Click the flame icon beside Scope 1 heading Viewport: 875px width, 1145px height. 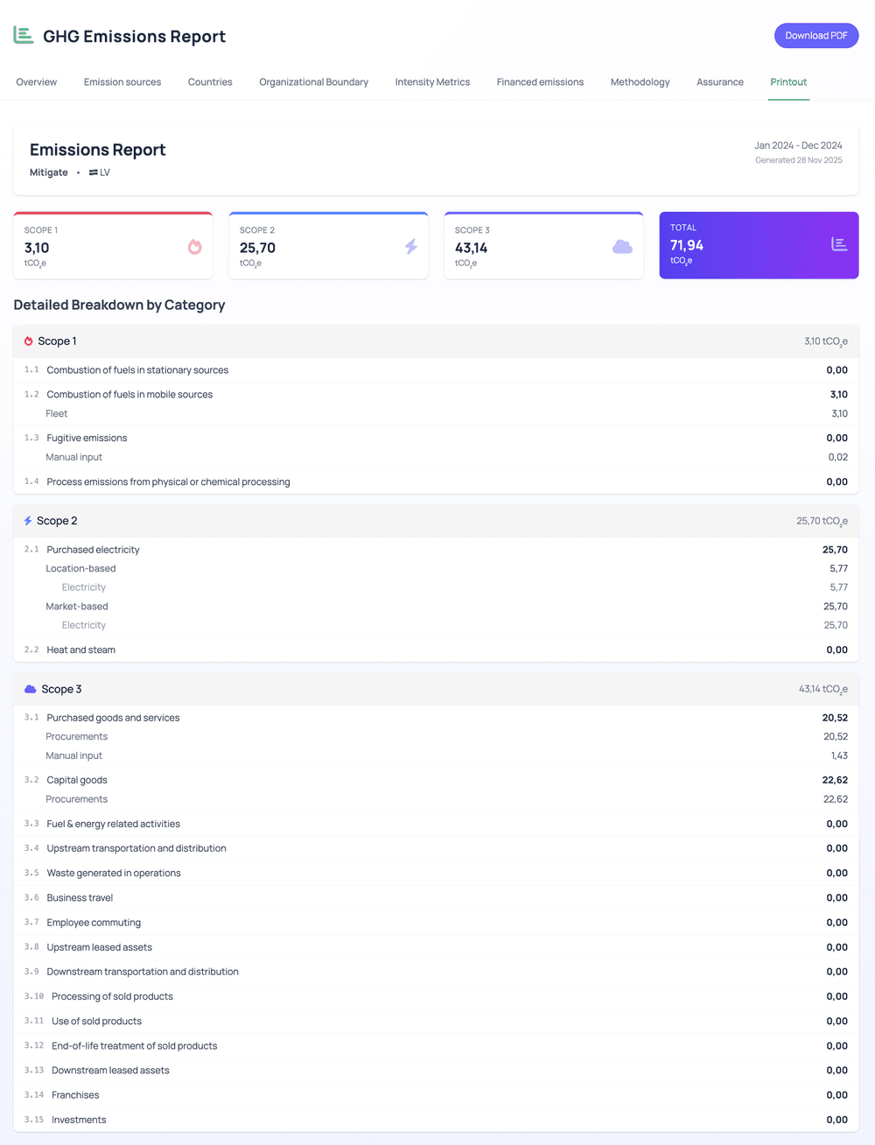point(28,341)
